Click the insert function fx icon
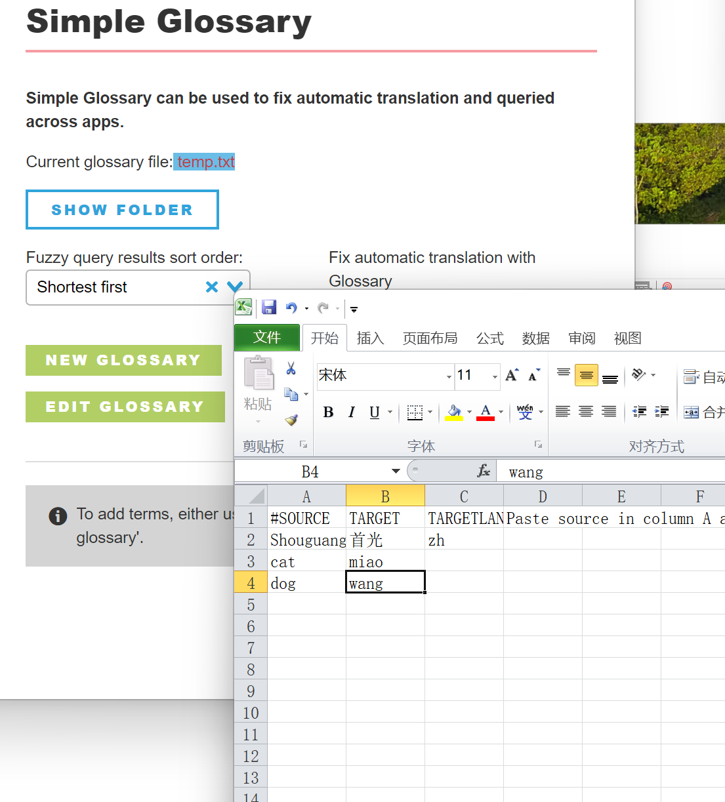The width and height of the screenshot is (725, 802). (x=484, y=471)
